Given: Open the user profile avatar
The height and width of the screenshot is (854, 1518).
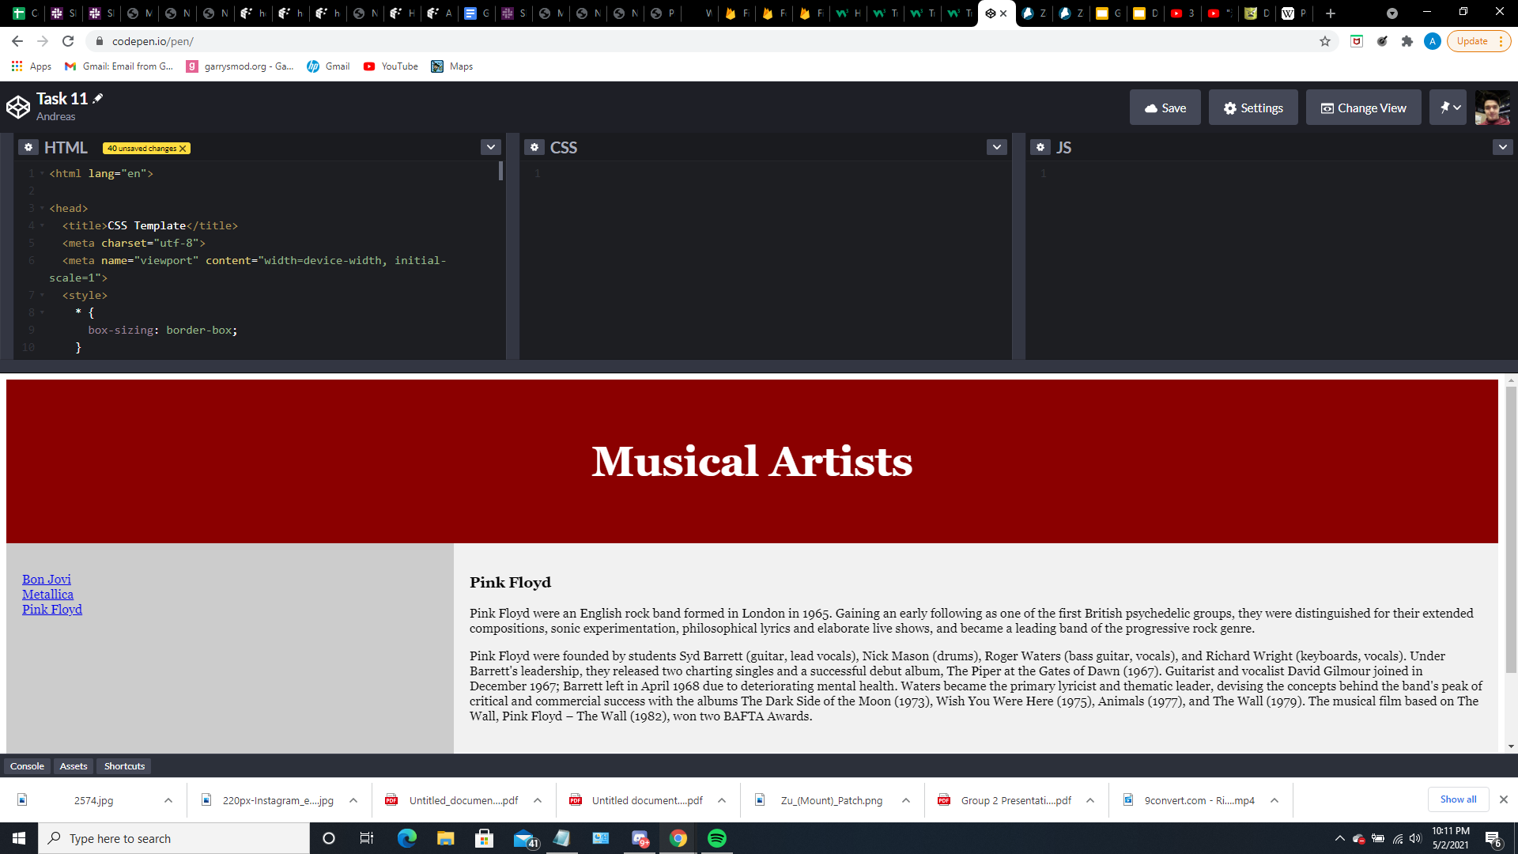Looking at the screenshot, I should 1493,108.
